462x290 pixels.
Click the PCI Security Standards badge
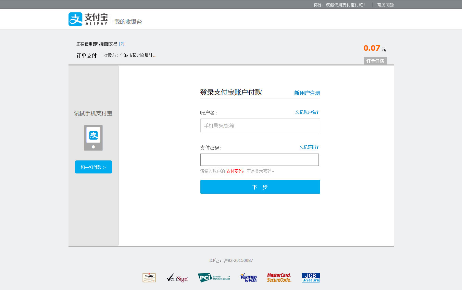click(214, 278)
